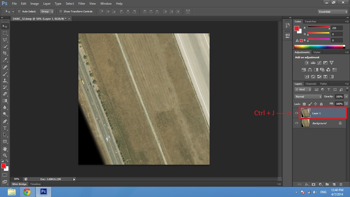Click the delete layer trash icon
The height and width of the screenshot is (197, 350).
click(x=341, y=184)
